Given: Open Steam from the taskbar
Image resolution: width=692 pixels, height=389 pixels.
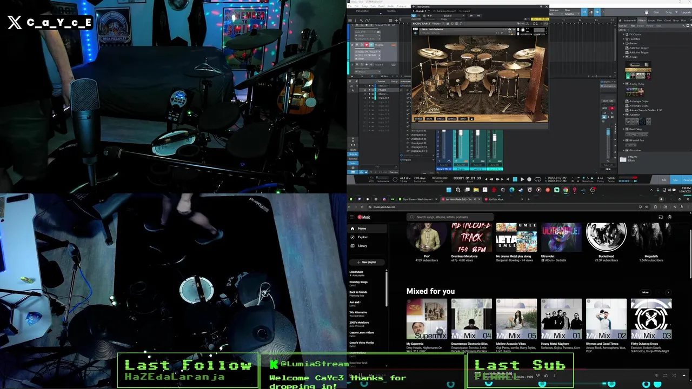Looking at the screenshot, I should (521, 190).
